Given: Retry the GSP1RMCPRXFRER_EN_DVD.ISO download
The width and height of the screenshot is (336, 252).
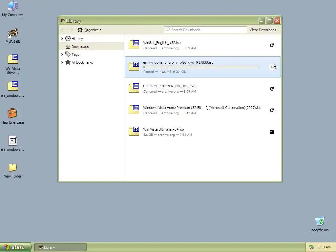Looking at the screenshot, I should 272,89.
